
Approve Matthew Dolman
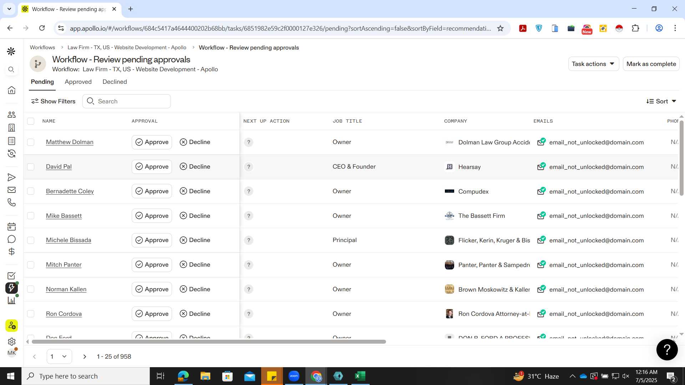[152, 142]
